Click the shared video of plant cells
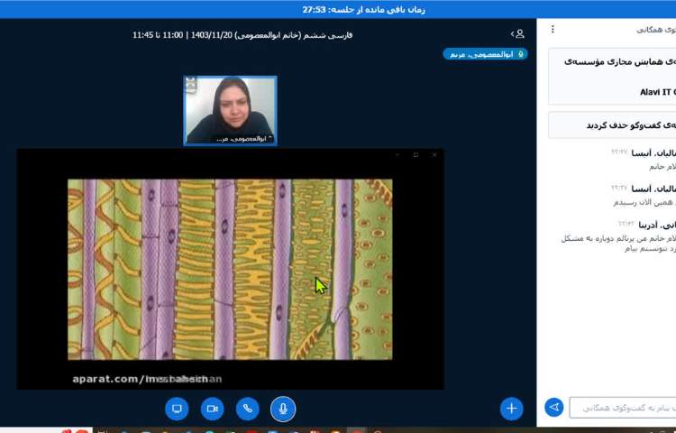Screen dimensions: 676x433 pos(230,269)
